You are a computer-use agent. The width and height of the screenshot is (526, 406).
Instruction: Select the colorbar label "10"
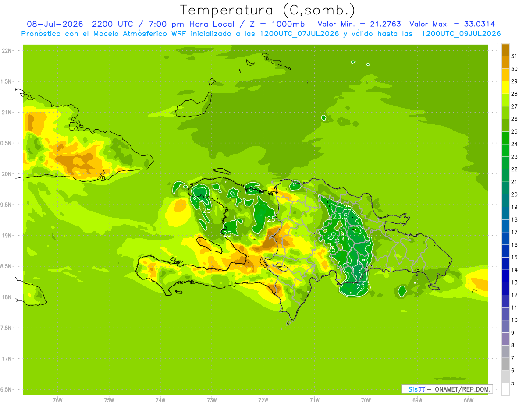pyautogui.click(x=515, y=320)
